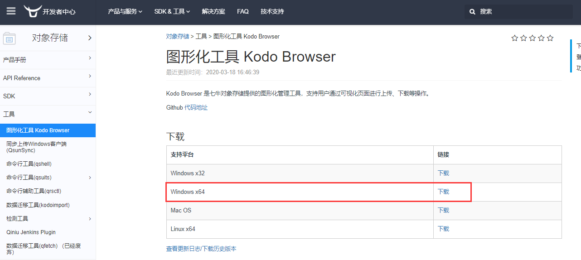Expand 产品手册 section
Image resolution: width=581 pixels, height=260 pixels.
(90, 58)
